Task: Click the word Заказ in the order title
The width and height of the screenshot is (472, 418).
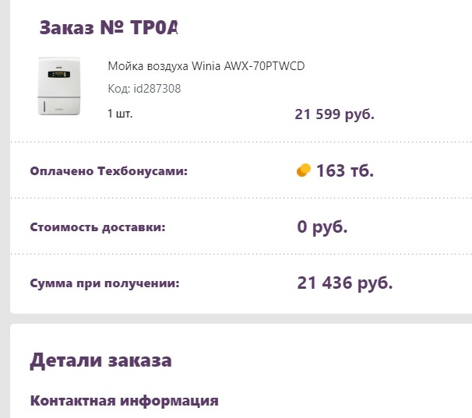Action: pos(66,29)
